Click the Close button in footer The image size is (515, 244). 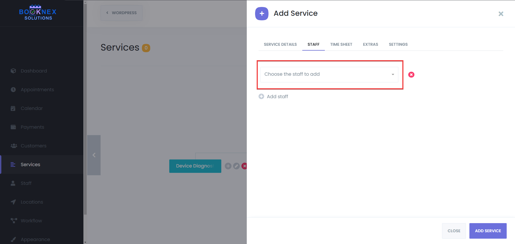coord(454,231)
